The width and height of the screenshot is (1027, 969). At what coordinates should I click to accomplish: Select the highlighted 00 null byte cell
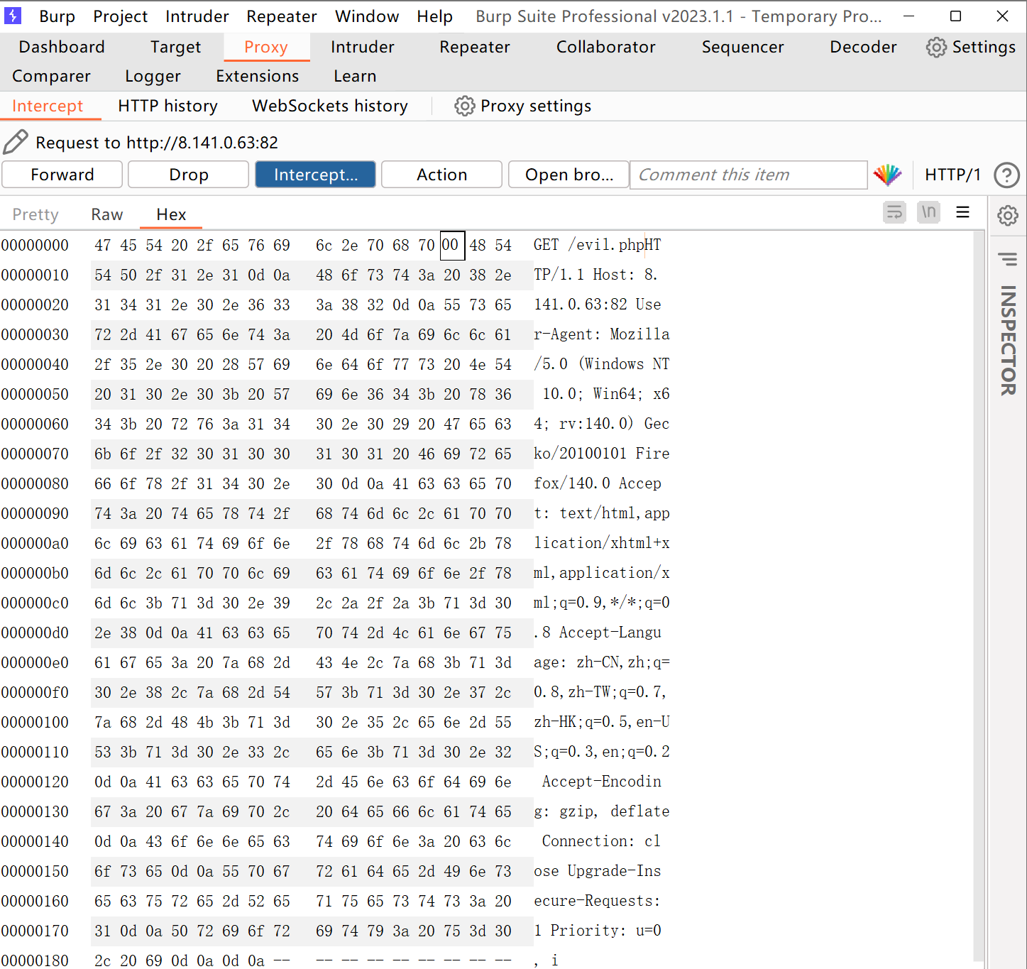(452, 246)
